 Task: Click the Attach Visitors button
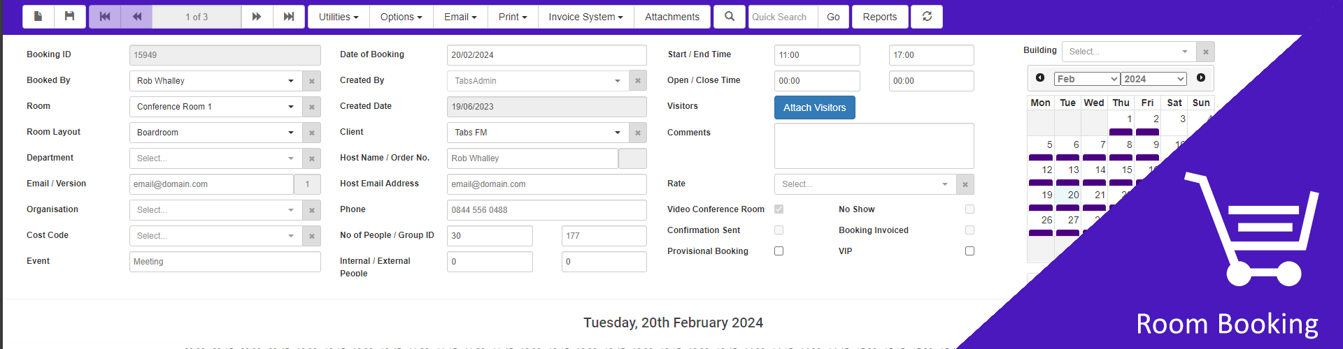[815, 107]
